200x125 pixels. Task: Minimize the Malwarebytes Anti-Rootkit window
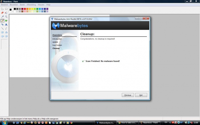(x=137, y=18)
